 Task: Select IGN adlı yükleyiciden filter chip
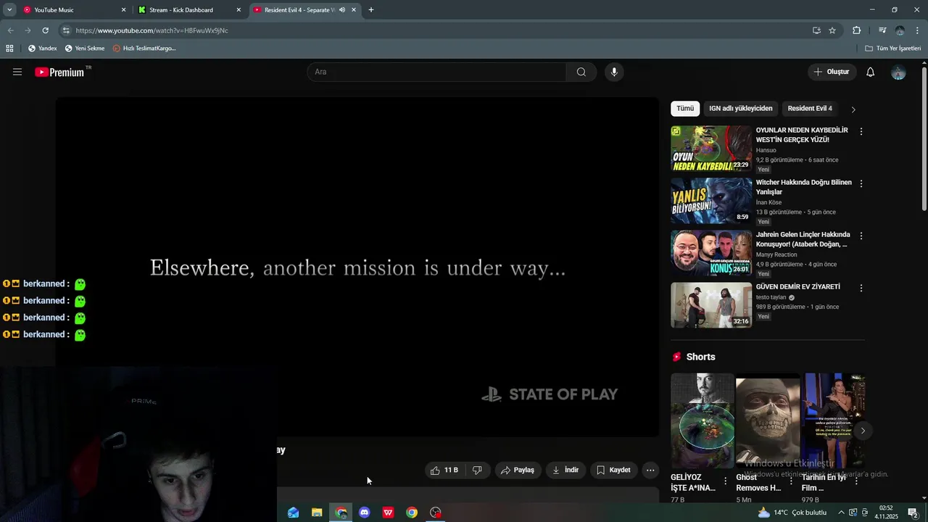(741, 109)
